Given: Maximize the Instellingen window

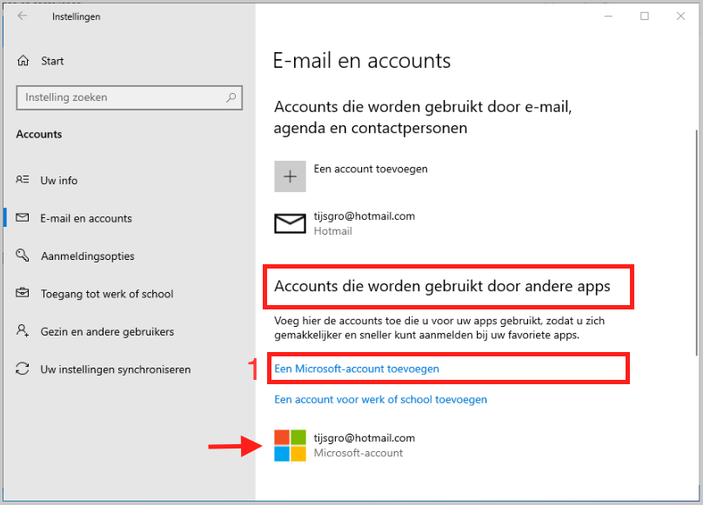Looking at the screenshot, I should click(645, 16).
